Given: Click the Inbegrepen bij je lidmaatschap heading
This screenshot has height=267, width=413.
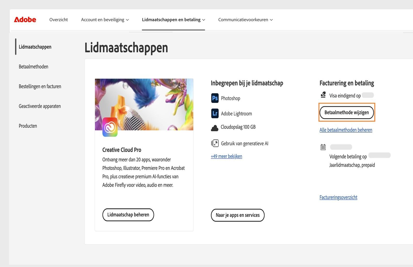Looking at the screenshot, I should pos(247,83).
